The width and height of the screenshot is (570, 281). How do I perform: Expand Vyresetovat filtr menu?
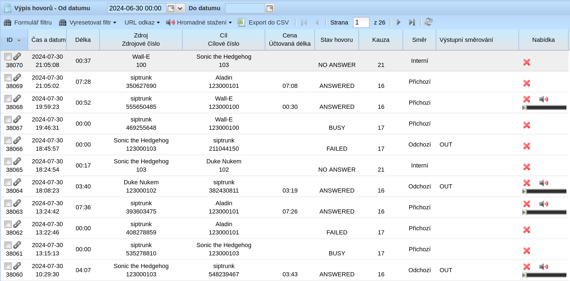point(88,23)
